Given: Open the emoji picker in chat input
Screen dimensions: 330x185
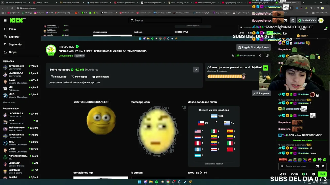Looking at the screenshot, I should point(323,166).
